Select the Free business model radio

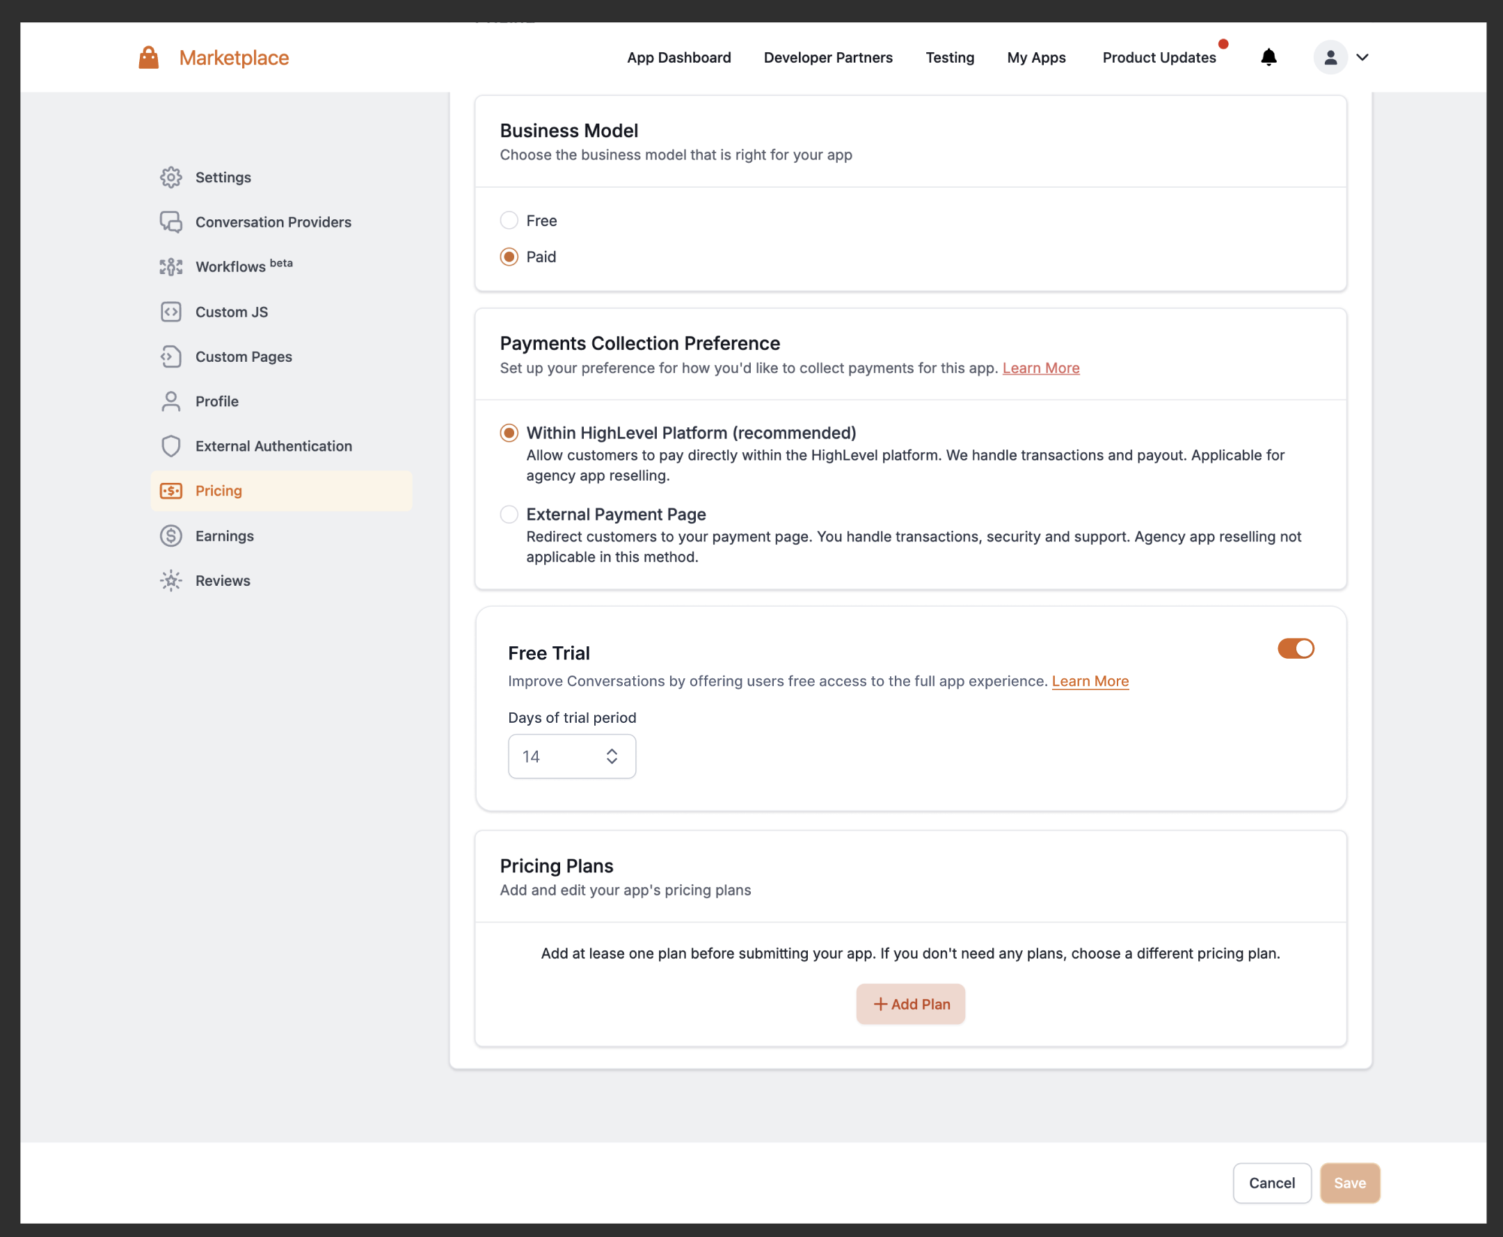[509, 221]
